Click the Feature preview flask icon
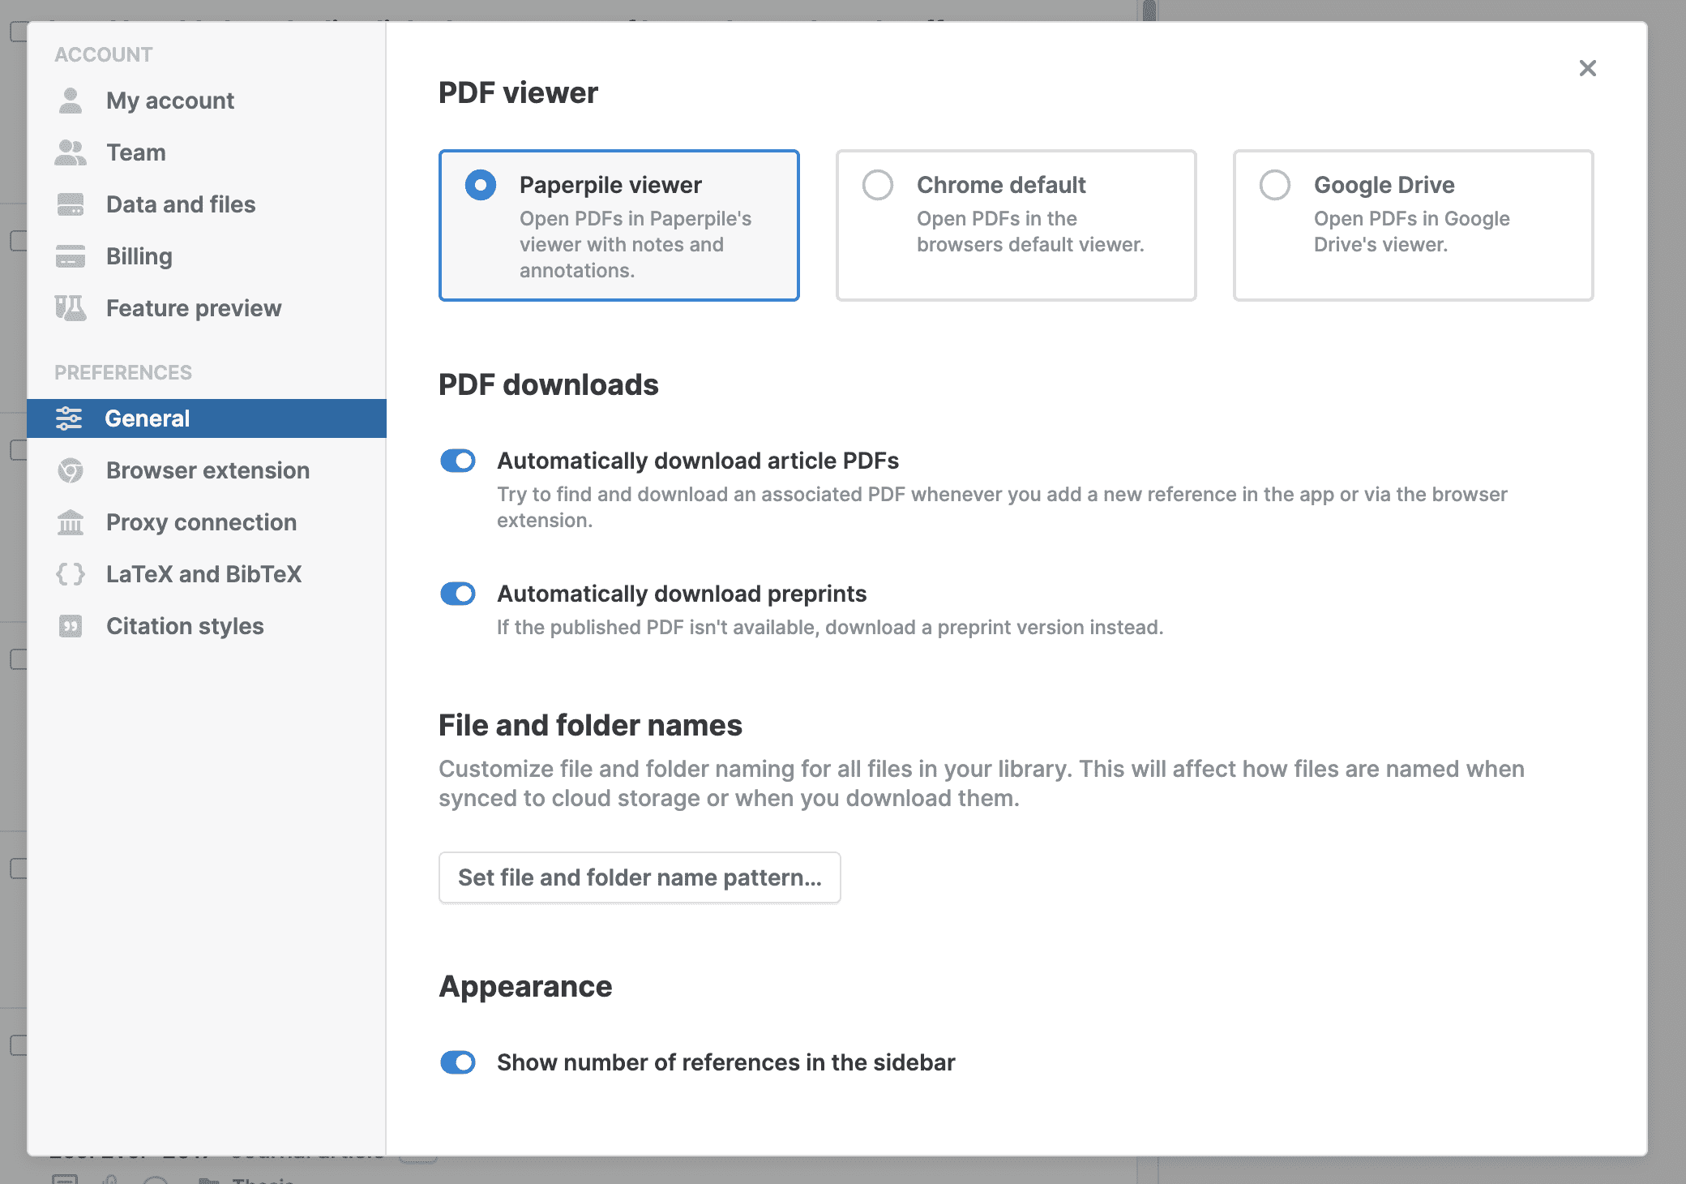The image size is (1686, 1184). point(71,308)
